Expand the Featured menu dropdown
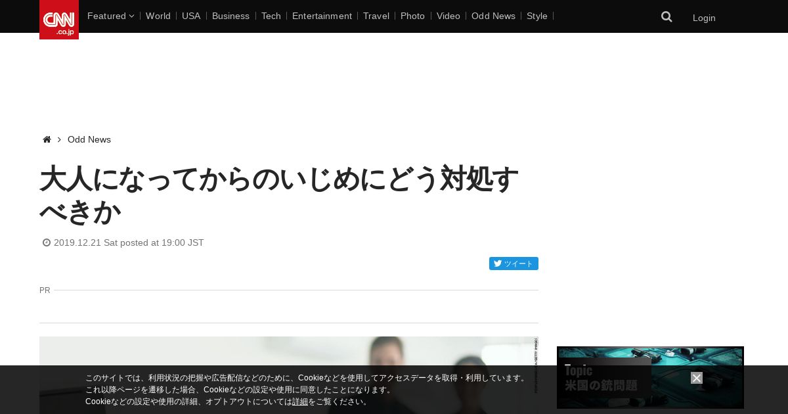The width and height of the screenshot is (788, 414). 110,16
